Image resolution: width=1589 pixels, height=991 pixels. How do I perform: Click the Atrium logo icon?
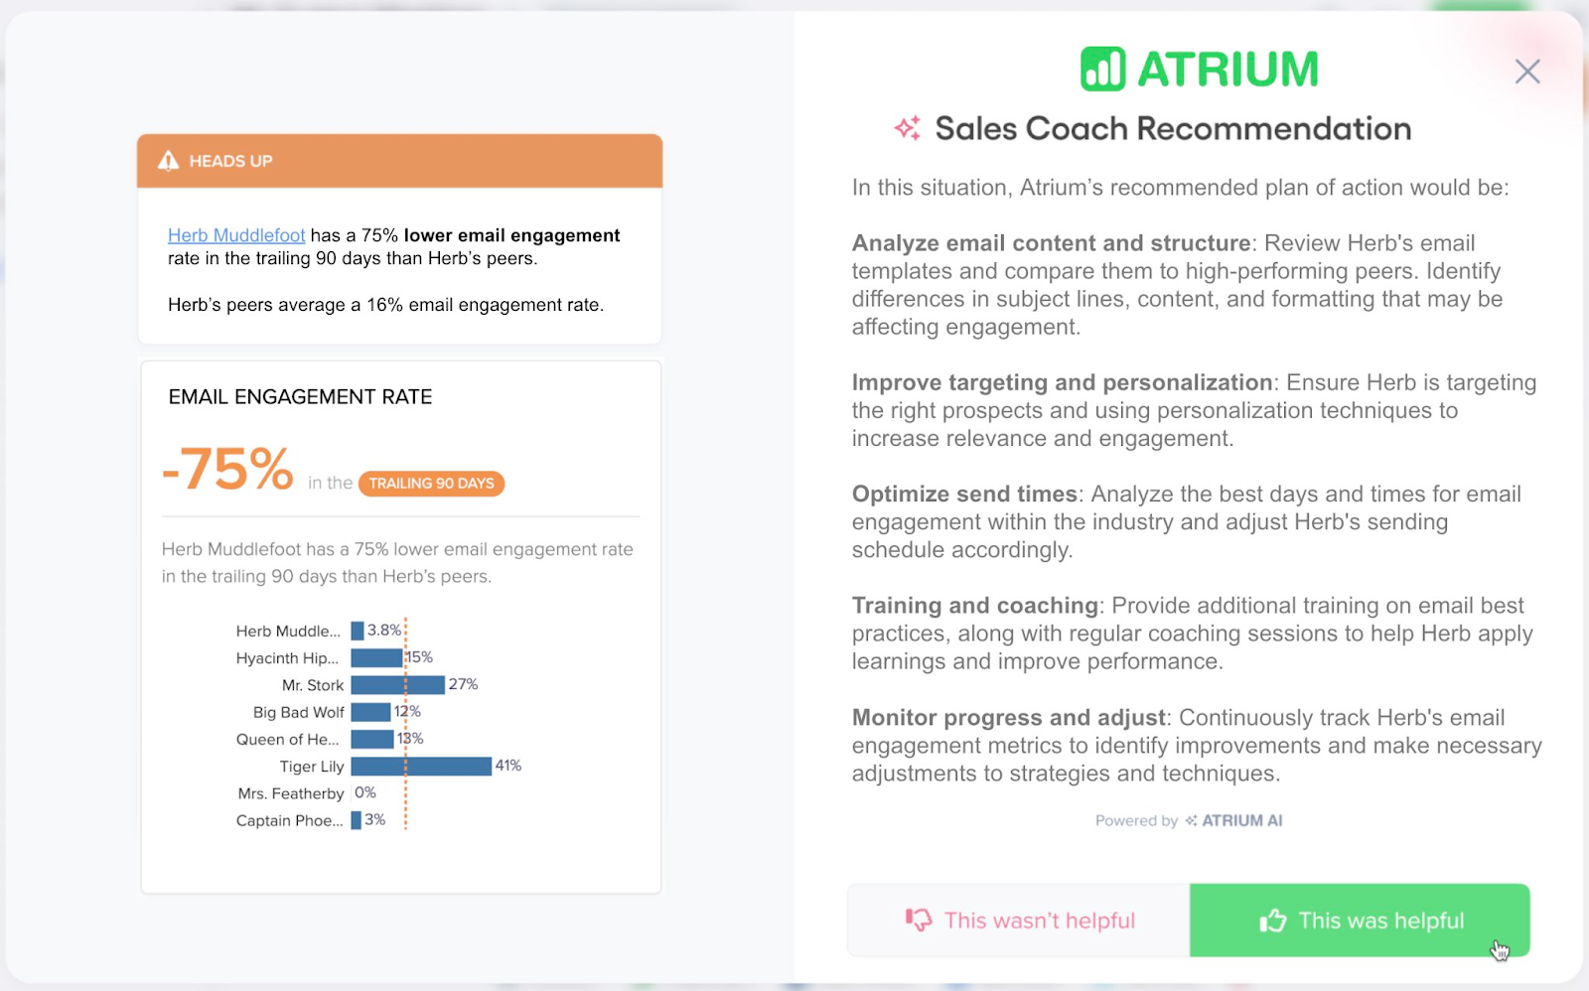pyautogui.click(x=1102, y=70)
